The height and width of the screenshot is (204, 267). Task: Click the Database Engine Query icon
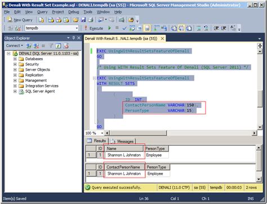click(x=41, y=20)
